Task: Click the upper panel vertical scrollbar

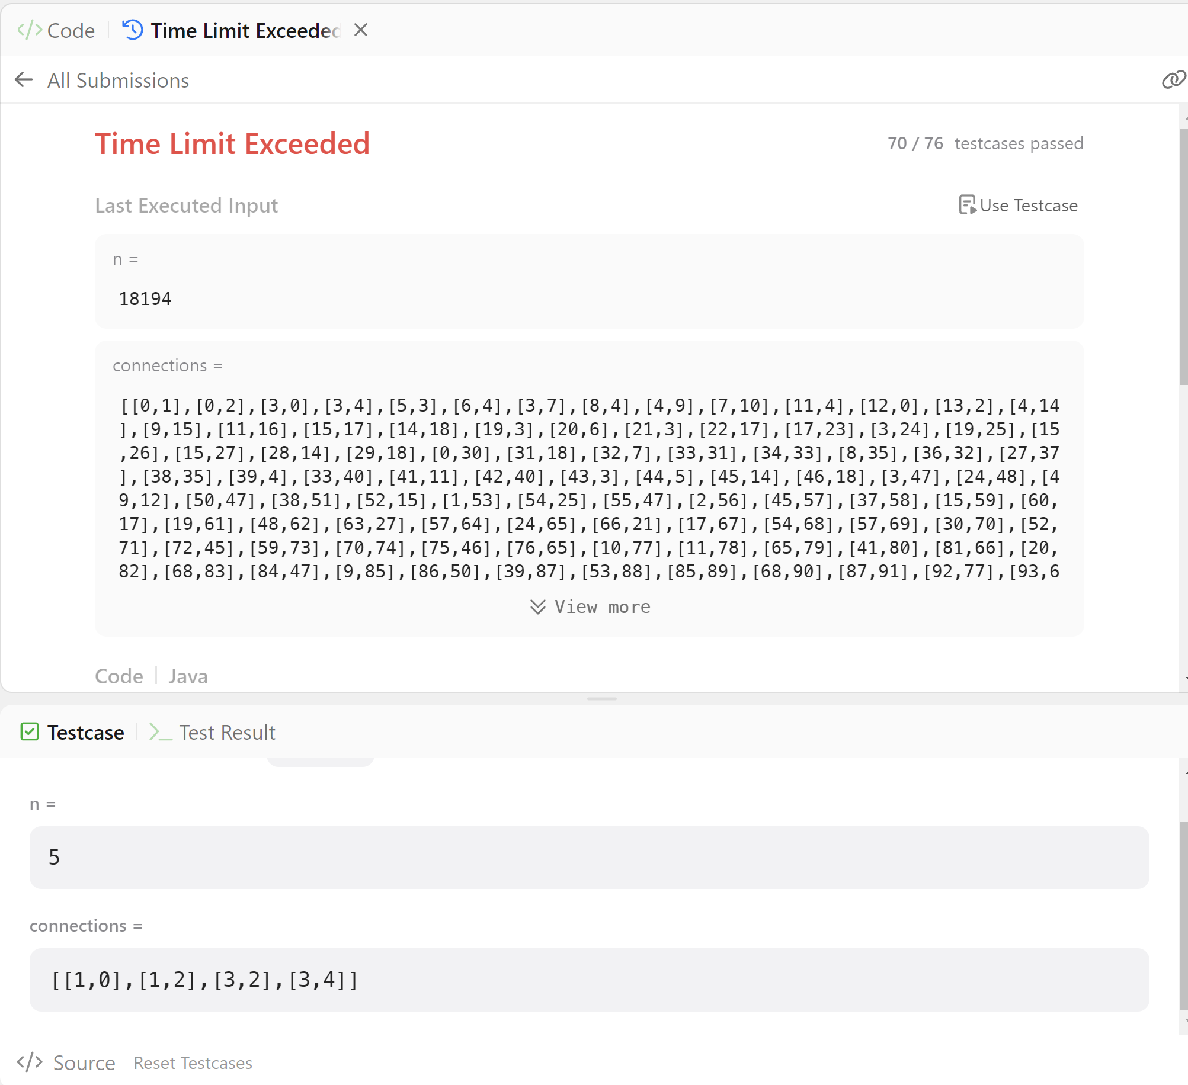Action: [1183, 256]
